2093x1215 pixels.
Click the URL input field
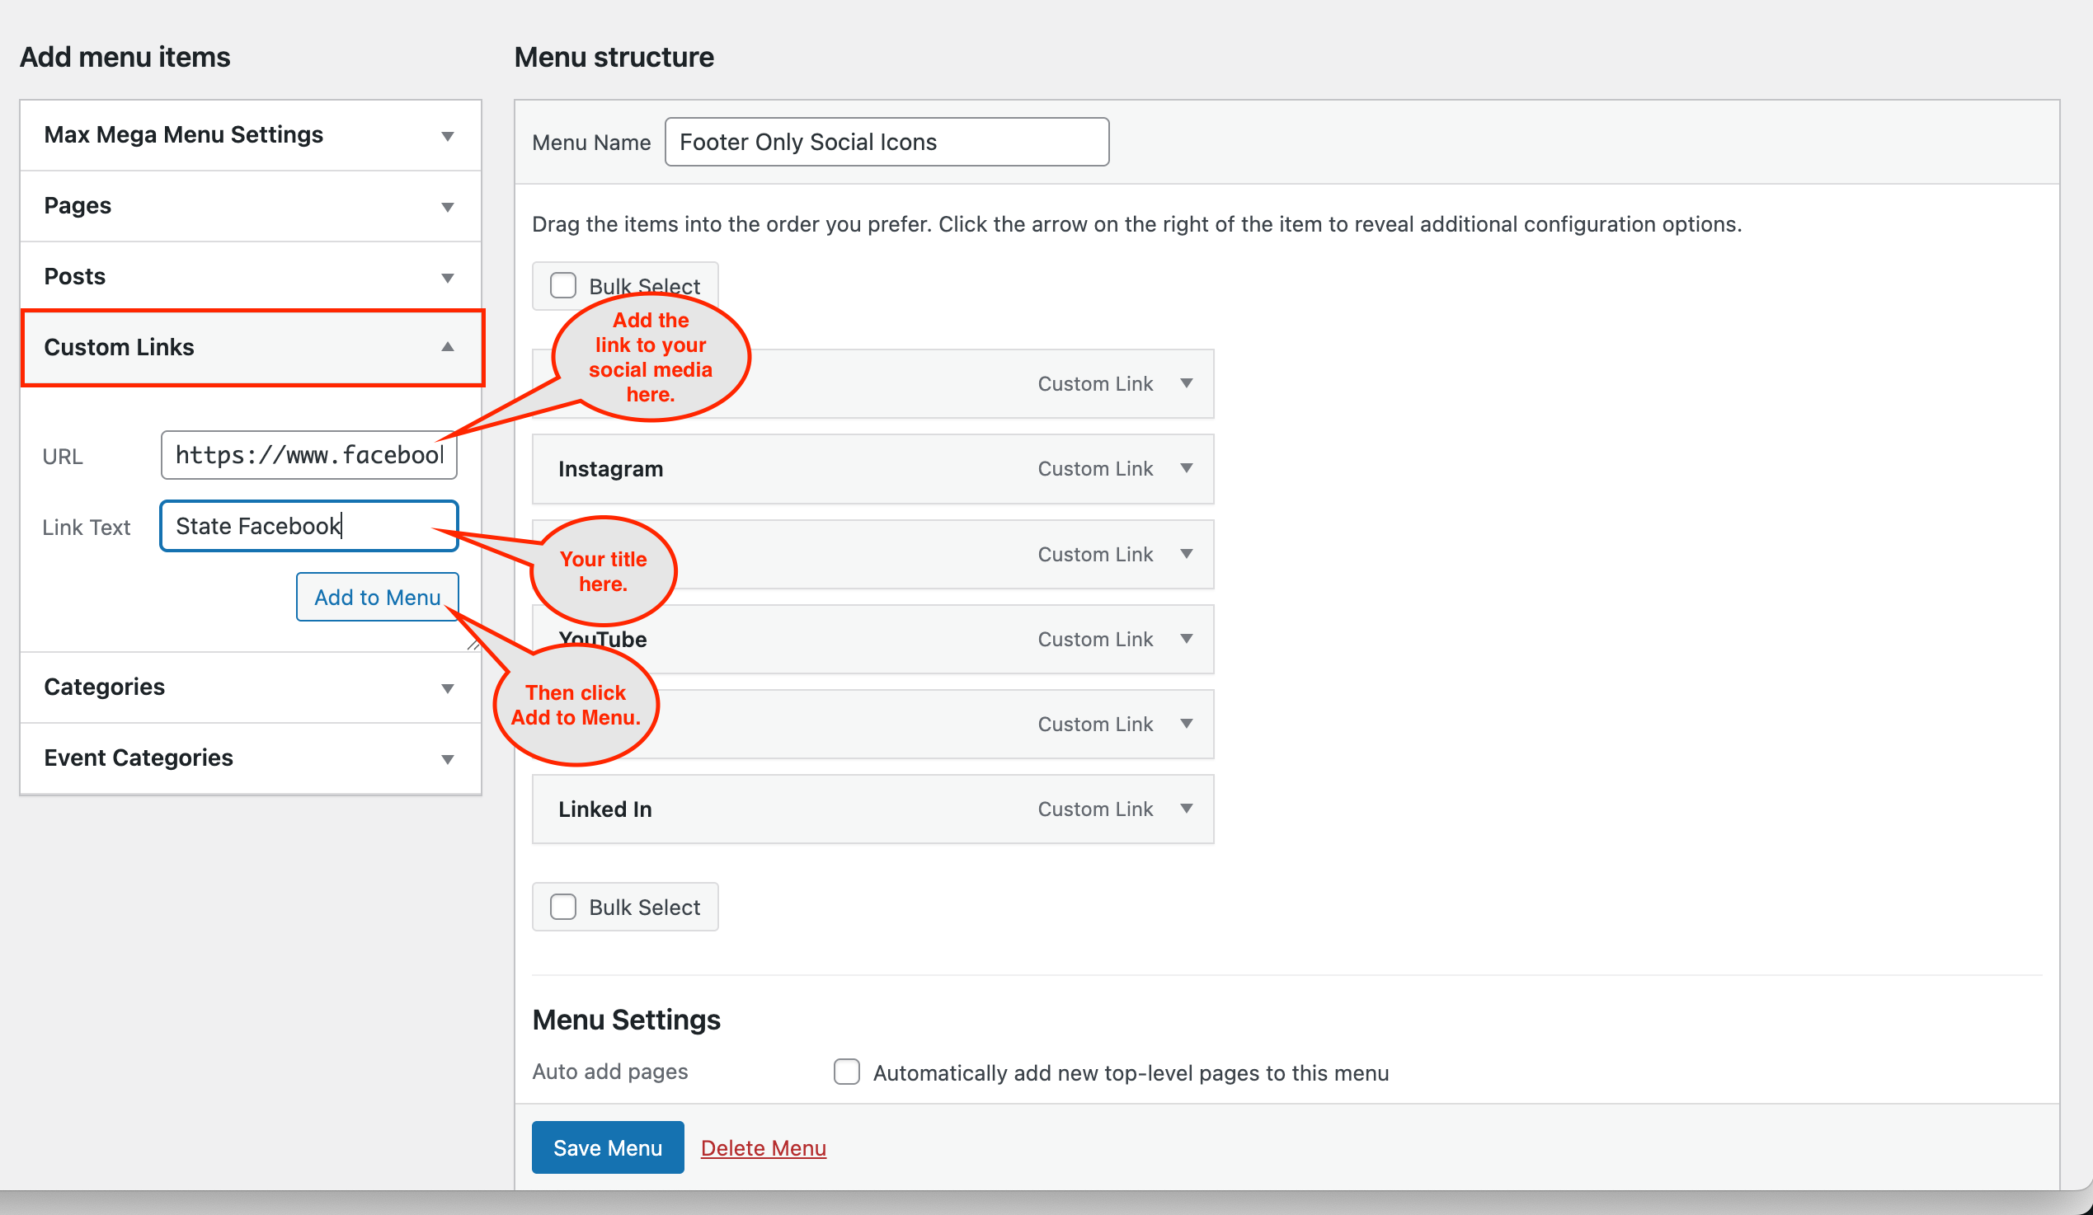pyautogui.click(x=308, y=455)
